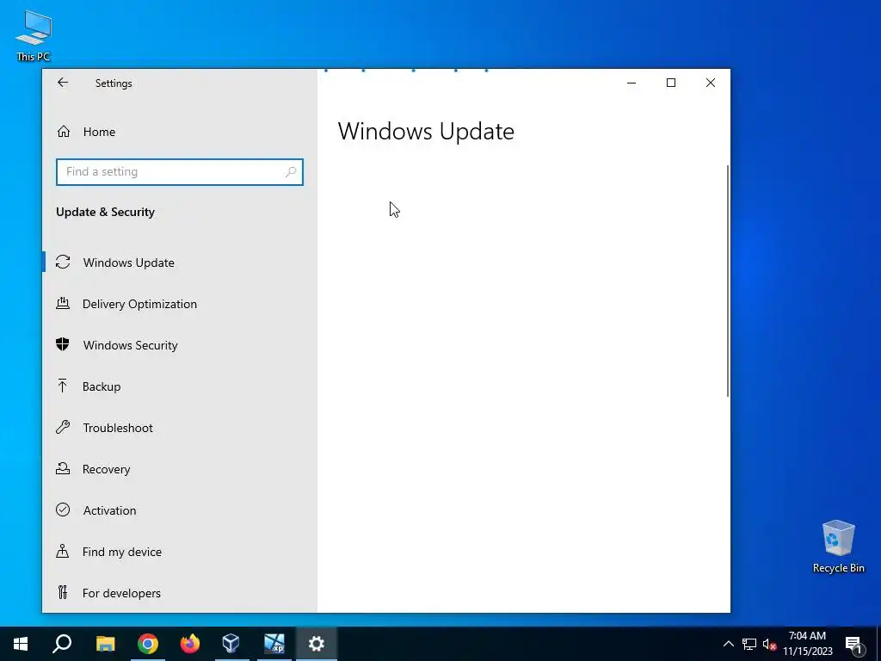
Task: Go back using the Settings back arrow
Action: [x=62, y=83]
